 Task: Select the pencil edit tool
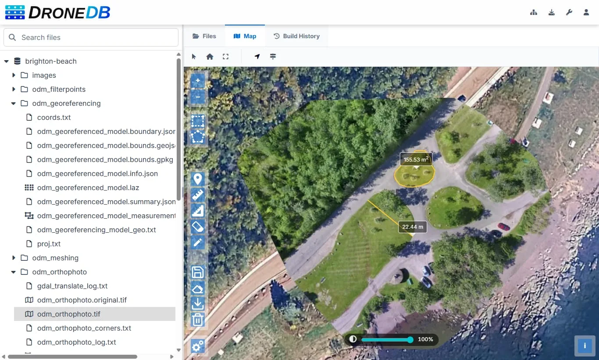coord(198,242)
